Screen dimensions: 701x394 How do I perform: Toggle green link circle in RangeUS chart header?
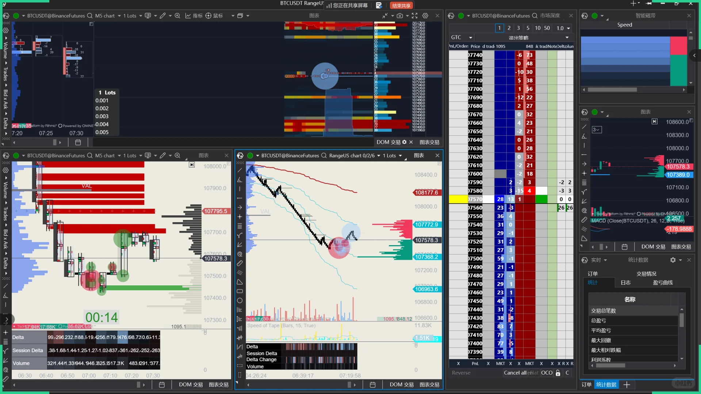(250, 155)
